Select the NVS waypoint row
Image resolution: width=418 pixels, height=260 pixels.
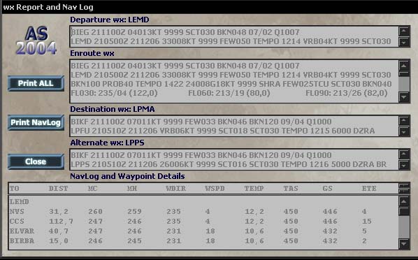coord(203,212)
